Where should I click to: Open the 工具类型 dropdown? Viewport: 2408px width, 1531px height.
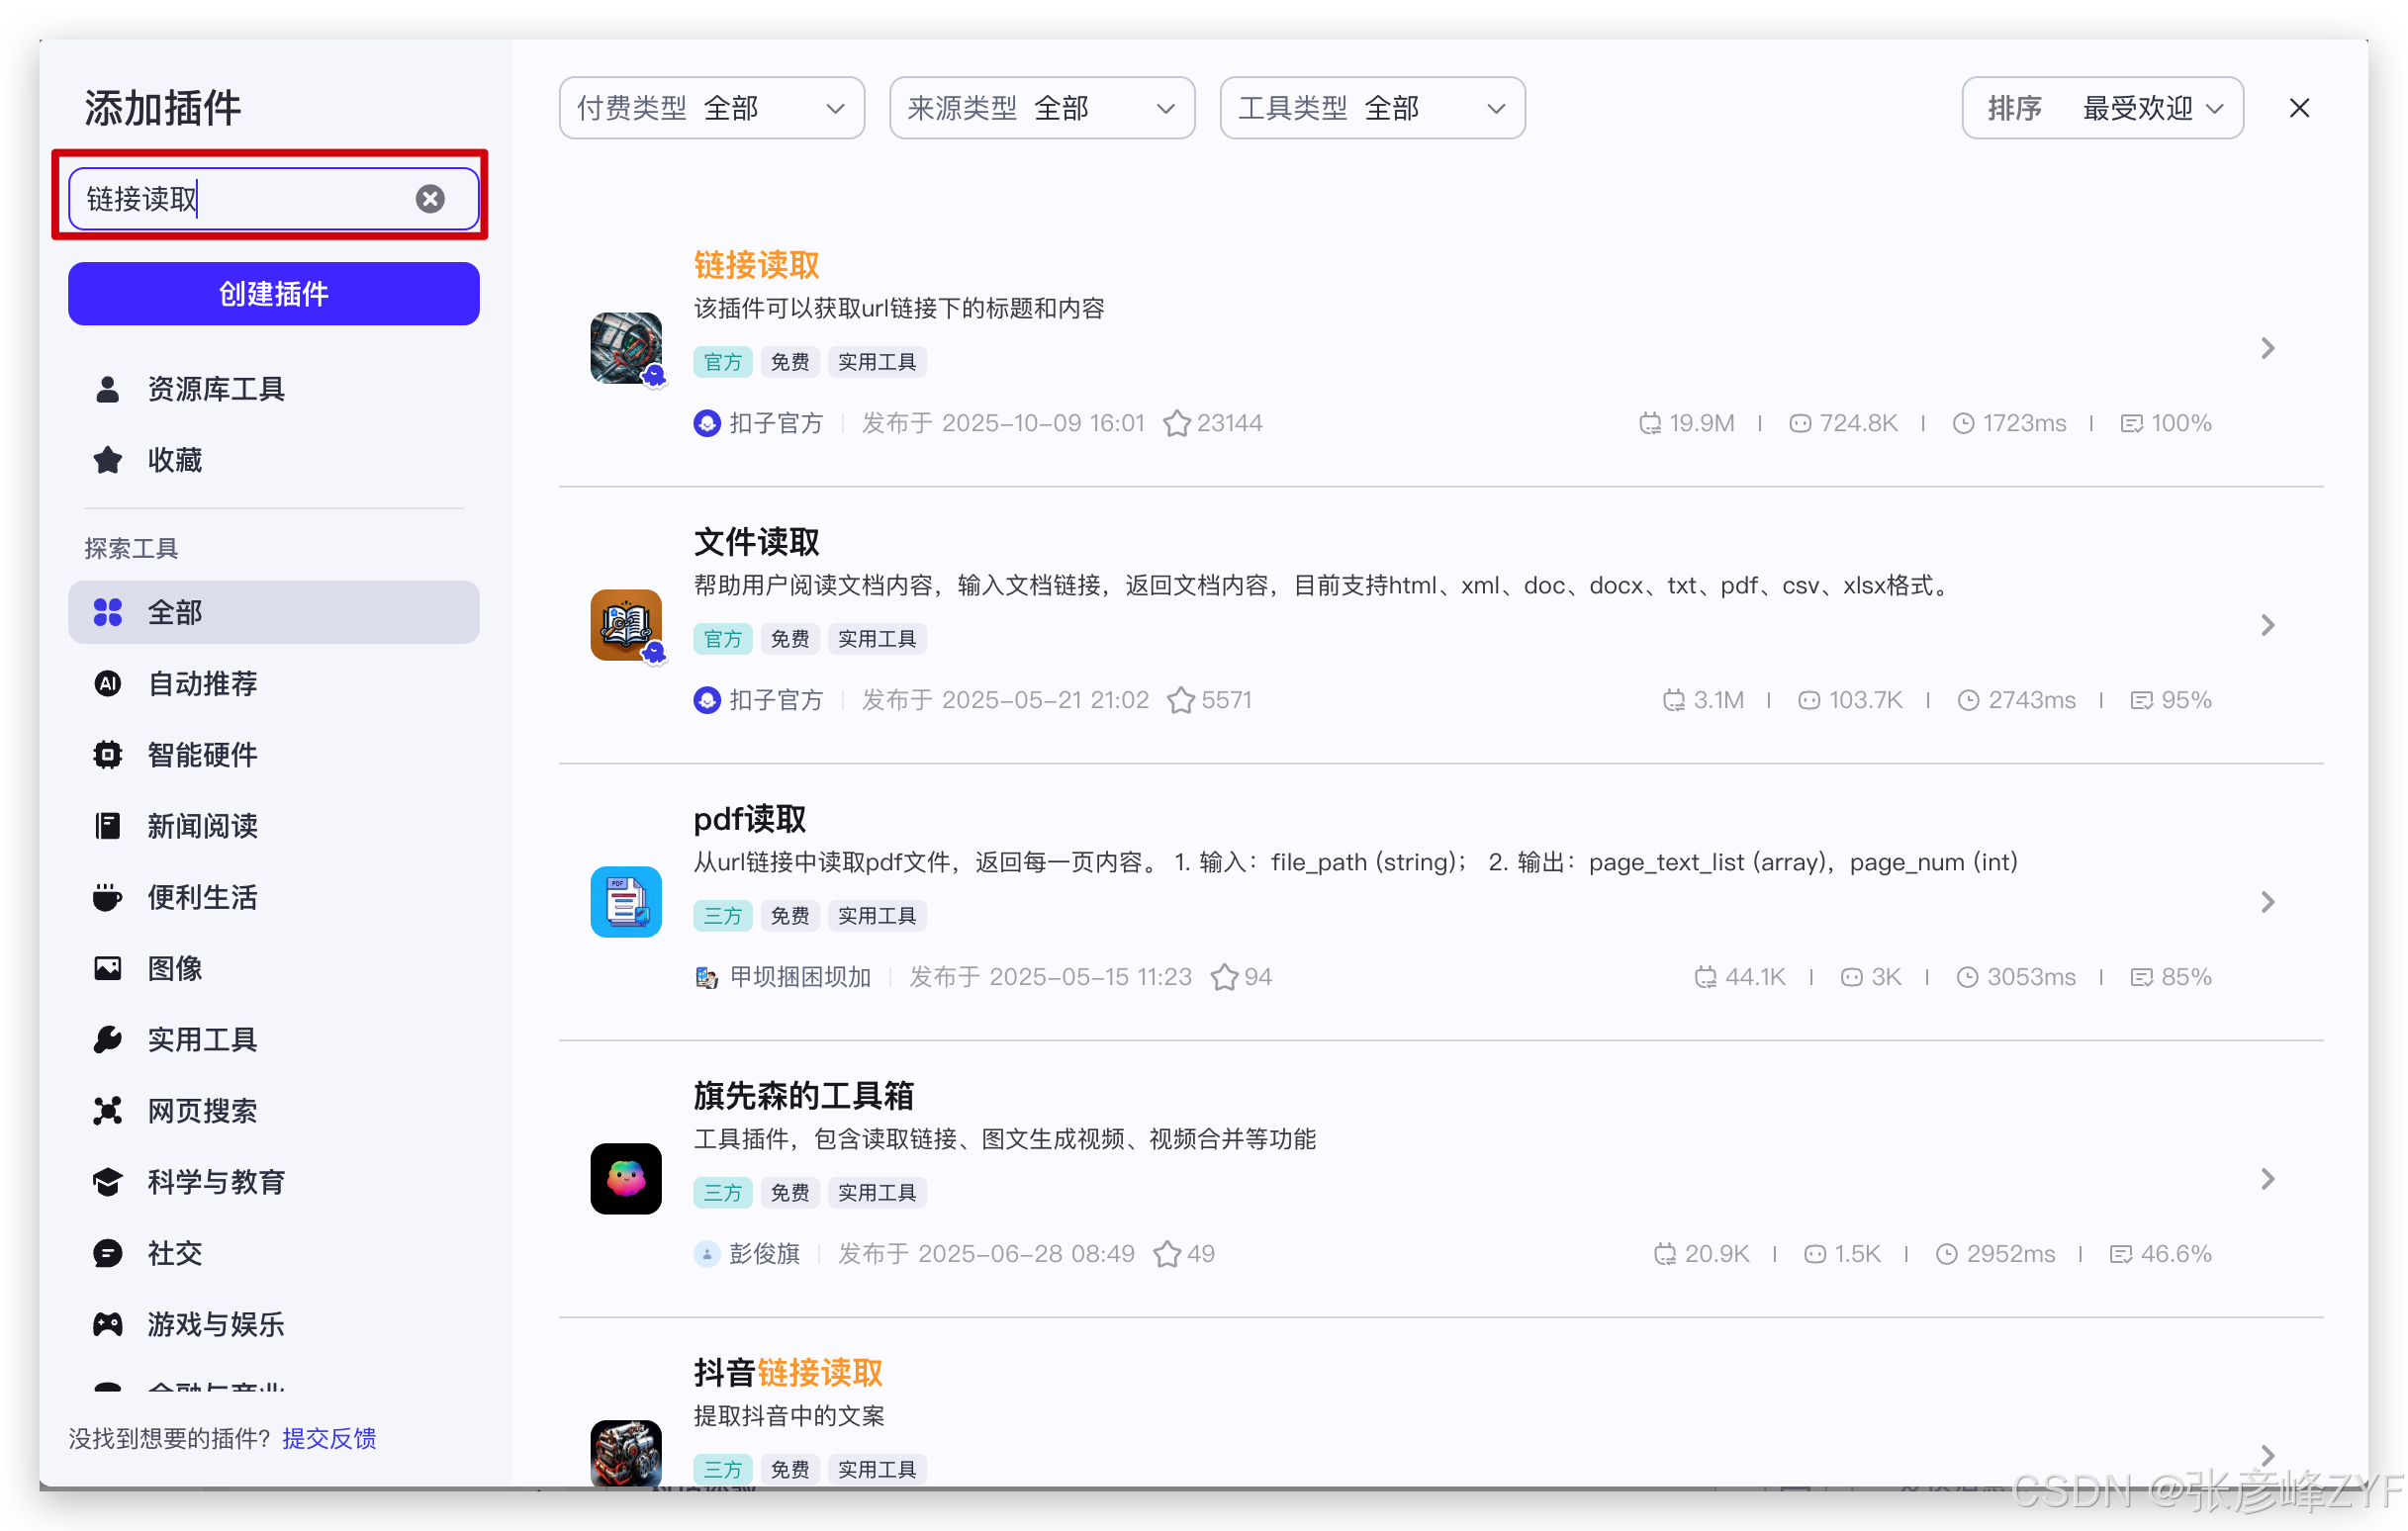1371,108
